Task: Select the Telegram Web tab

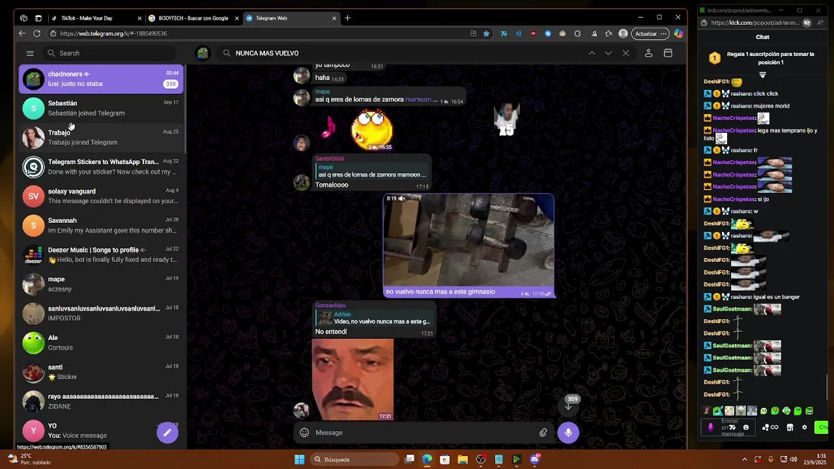Action: click(290, 18)
